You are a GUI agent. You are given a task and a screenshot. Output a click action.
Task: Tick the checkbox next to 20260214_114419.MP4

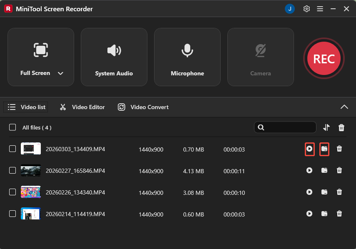(12, 214)
